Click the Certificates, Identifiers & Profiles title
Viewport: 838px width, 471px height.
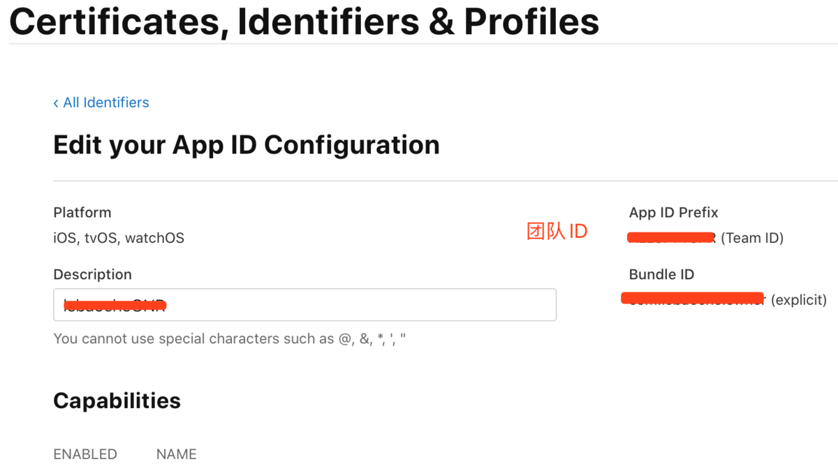pyautogui.click(x=304, y=21)
